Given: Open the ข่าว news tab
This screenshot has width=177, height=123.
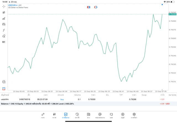Looking at the screenshot, I should click(88, 115).
